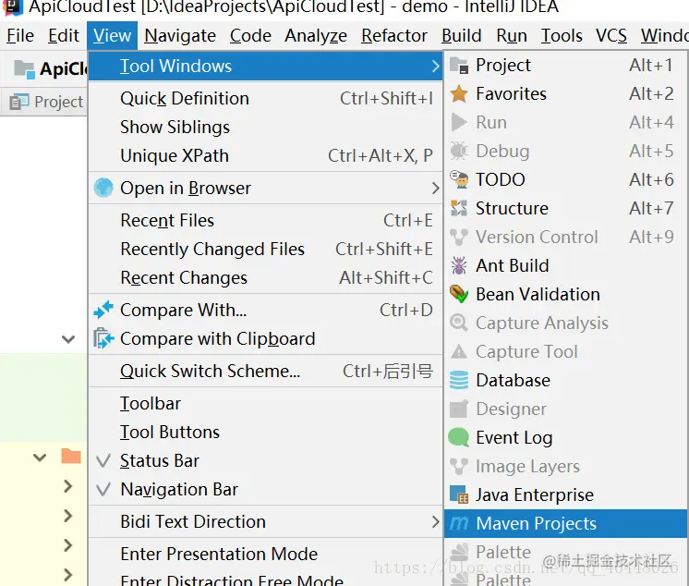Click the Version Control branch icon

pos(459,237)
